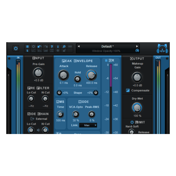Click the RMS Time value 500 ms
This screenshot has width=176, height=176.
(x=61, y=120)
